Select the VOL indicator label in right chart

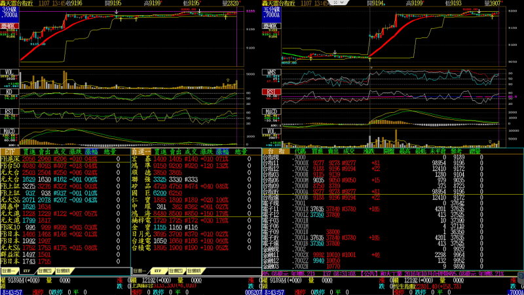[x=270, y=130]
